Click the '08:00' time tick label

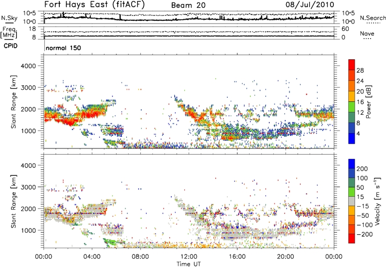pyautogui.click(x=140, y=257)
